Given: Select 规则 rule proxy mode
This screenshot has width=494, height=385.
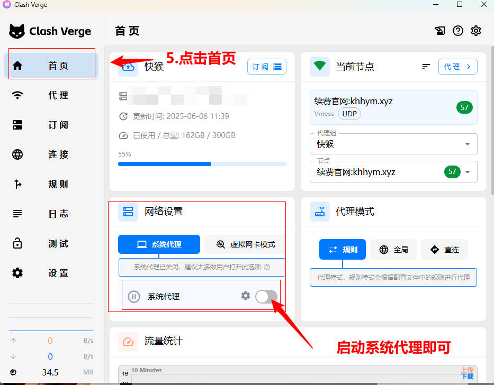Looking at the screenshot, I should coord(343,250).
